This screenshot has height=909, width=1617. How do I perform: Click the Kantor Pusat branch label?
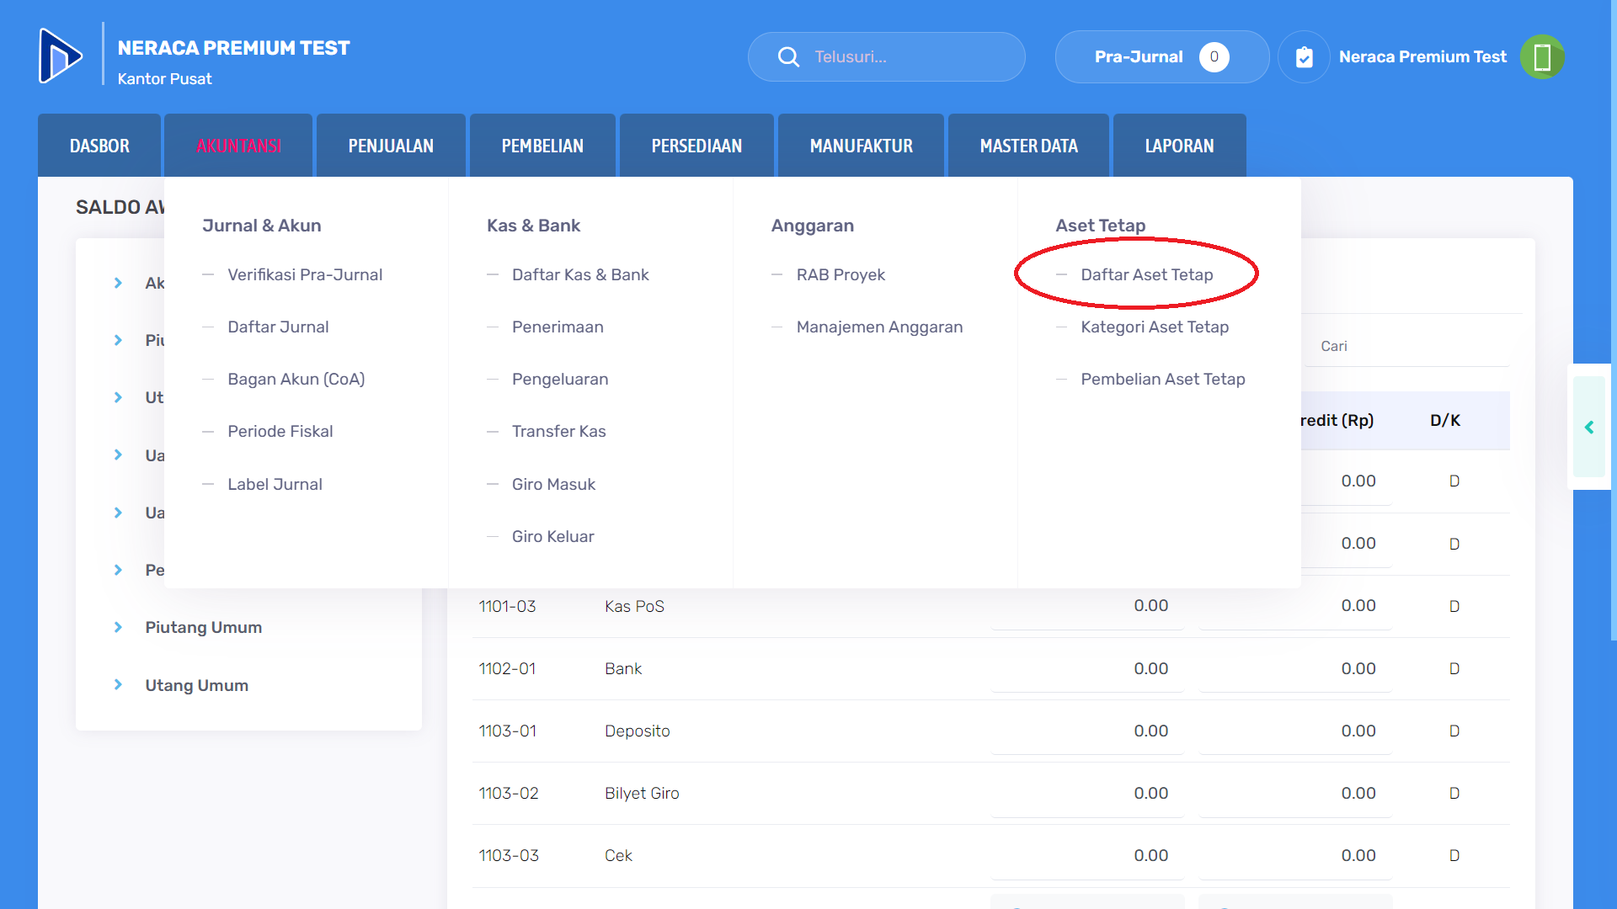pos(164,78)
